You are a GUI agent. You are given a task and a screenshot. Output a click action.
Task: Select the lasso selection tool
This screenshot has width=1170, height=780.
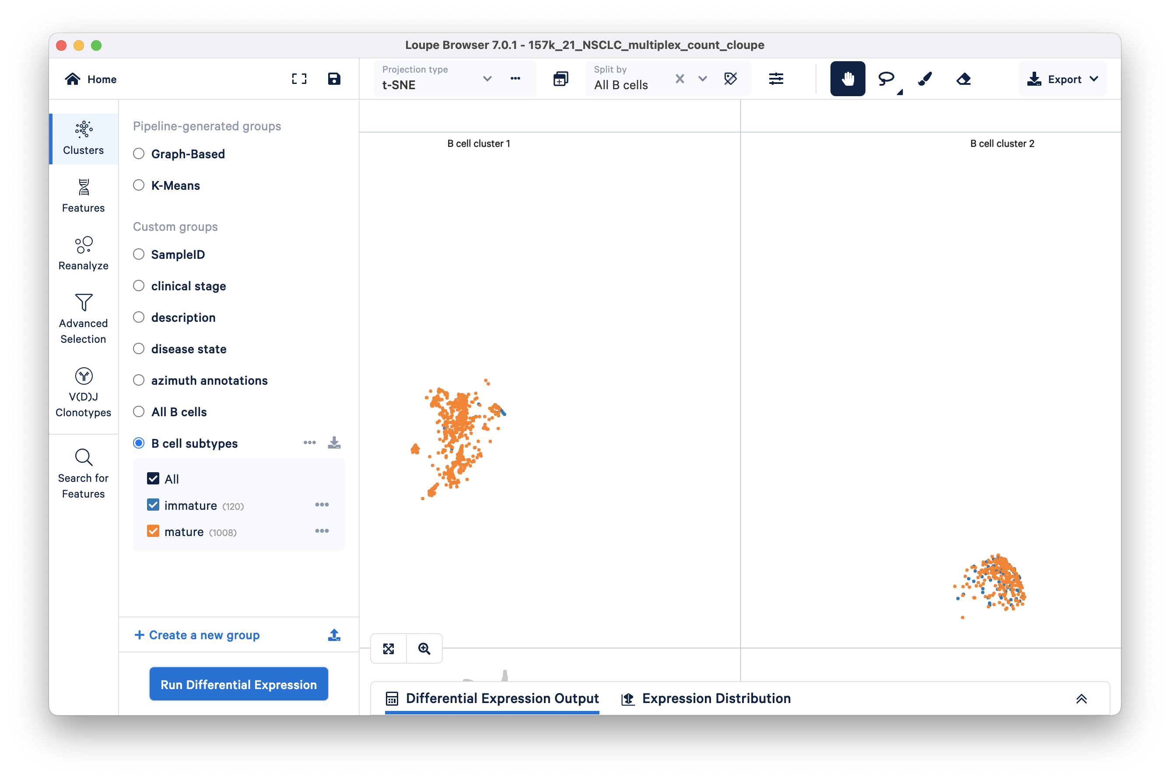pos(886,79)
